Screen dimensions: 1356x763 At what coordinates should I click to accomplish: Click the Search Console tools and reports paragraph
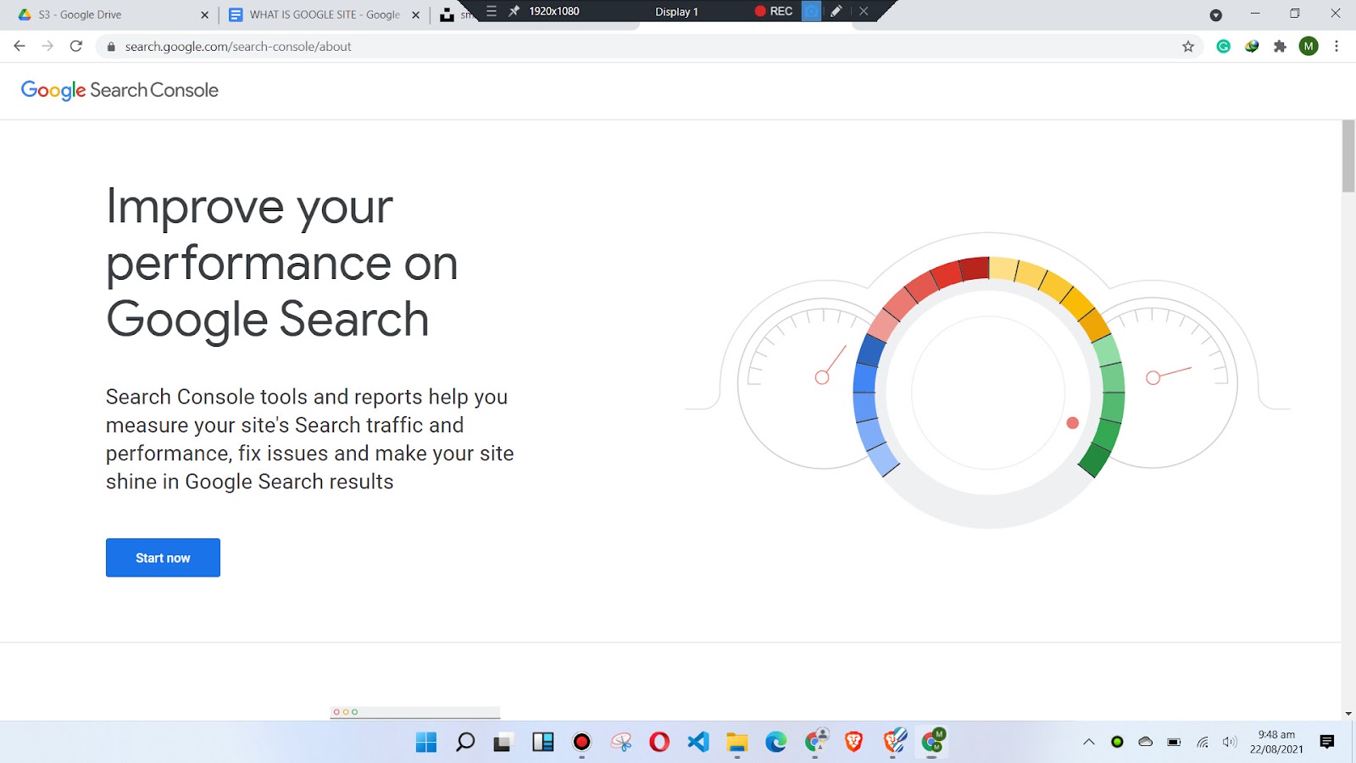pyautogui.click(x=310, y=439)
